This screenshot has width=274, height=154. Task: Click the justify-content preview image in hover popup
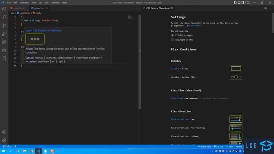click(x=35, y=39)
